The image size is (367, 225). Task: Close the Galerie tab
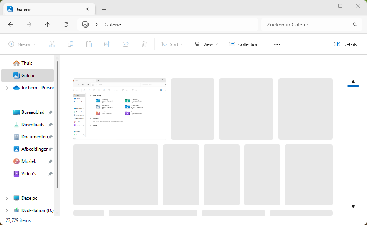tap(87, 9)
